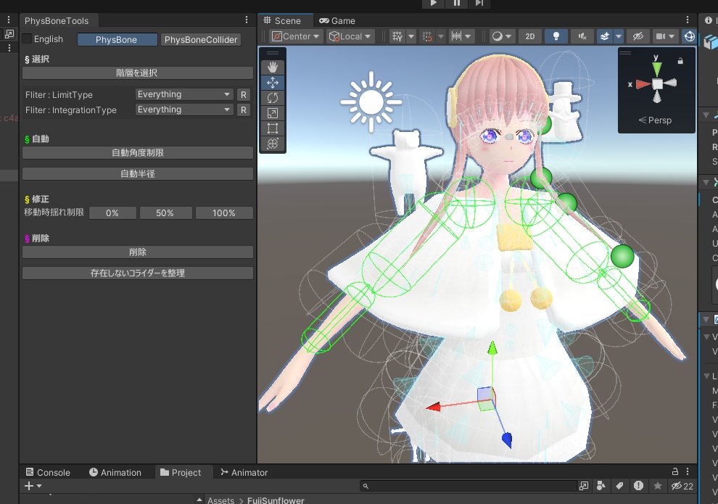Mute scene audio

(x=581, y=36)
